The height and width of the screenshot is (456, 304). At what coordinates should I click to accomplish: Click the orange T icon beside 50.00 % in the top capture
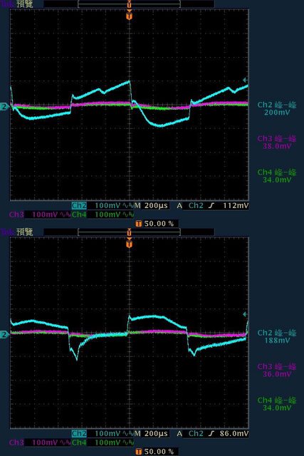(139, 224)
